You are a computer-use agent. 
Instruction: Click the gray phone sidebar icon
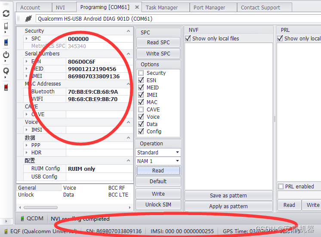(6, 26)
